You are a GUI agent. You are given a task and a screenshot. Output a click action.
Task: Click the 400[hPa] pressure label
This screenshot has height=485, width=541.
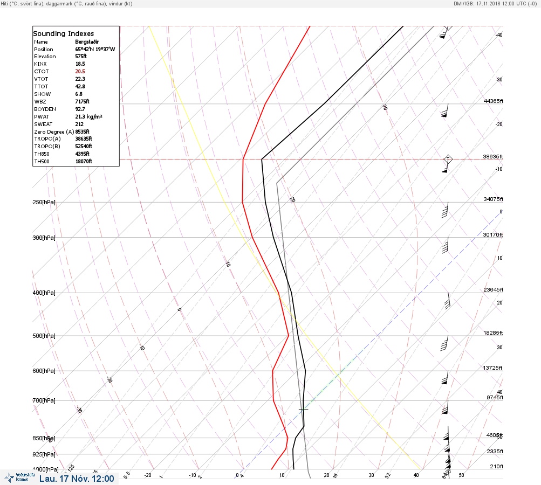click(44, 293)
